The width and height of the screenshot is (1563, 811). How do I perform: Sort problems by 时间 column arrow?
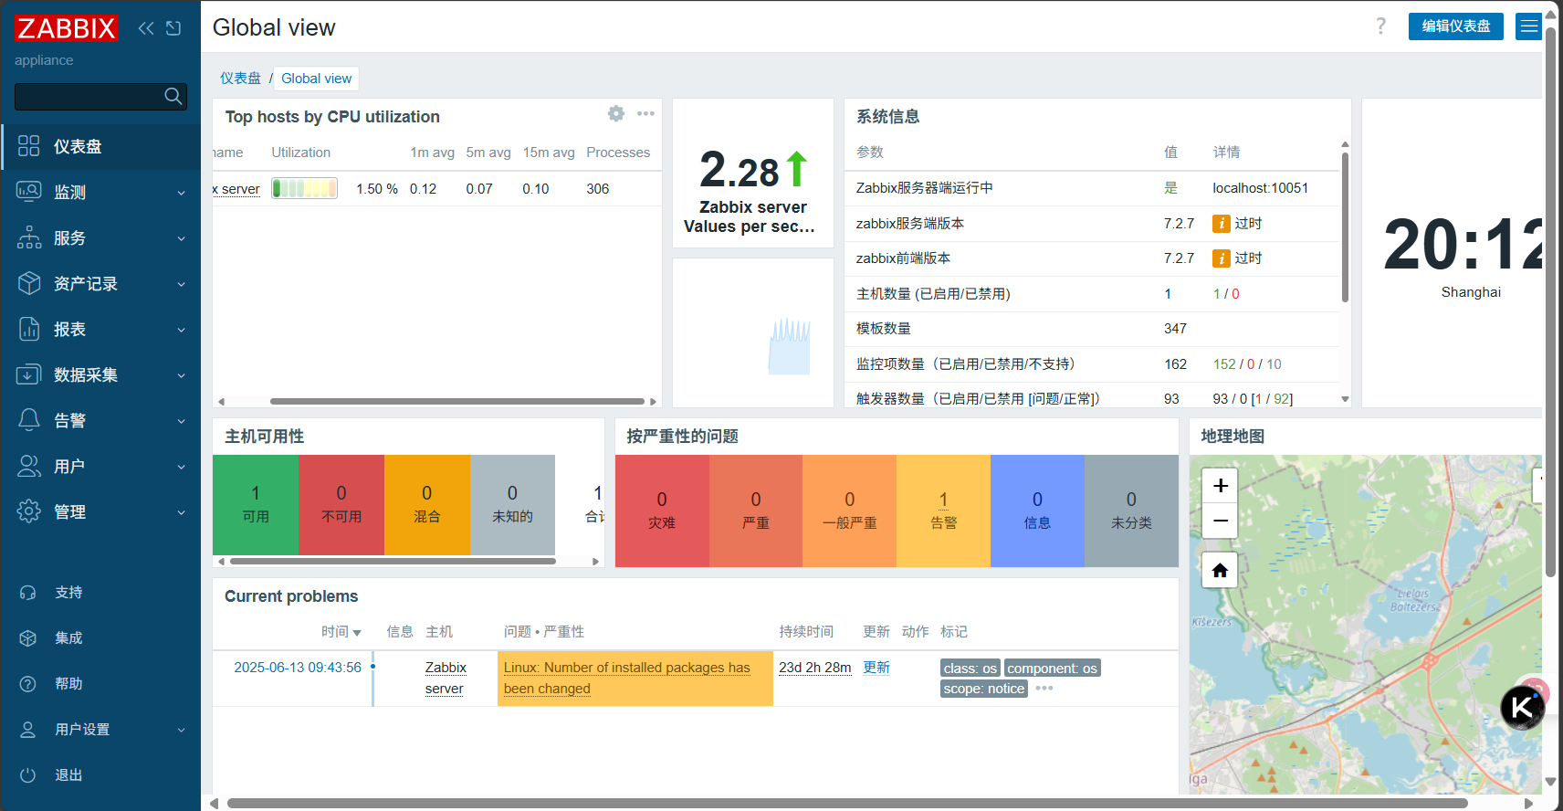click(357, 633)
